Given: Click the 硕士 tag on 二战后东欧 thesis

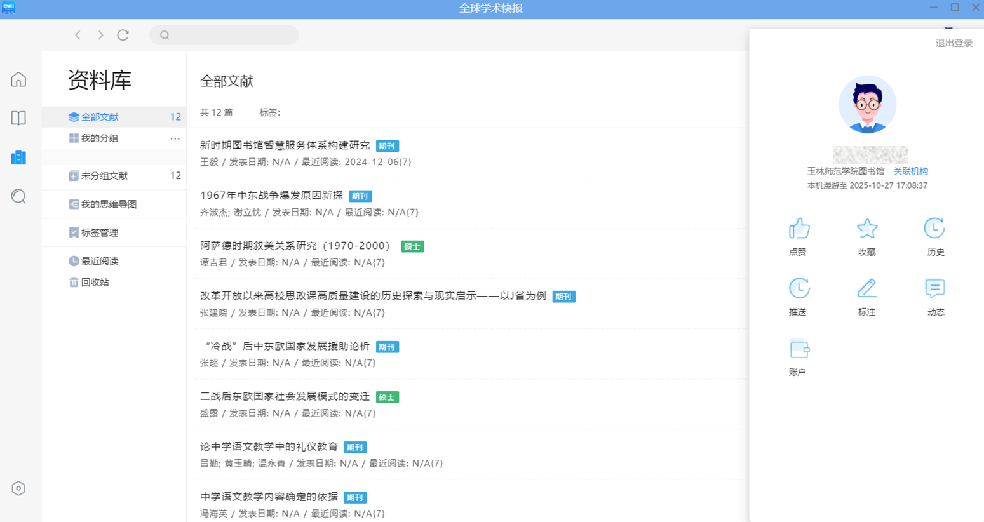Looking at the screenshot, I should [x=388, y=397].
